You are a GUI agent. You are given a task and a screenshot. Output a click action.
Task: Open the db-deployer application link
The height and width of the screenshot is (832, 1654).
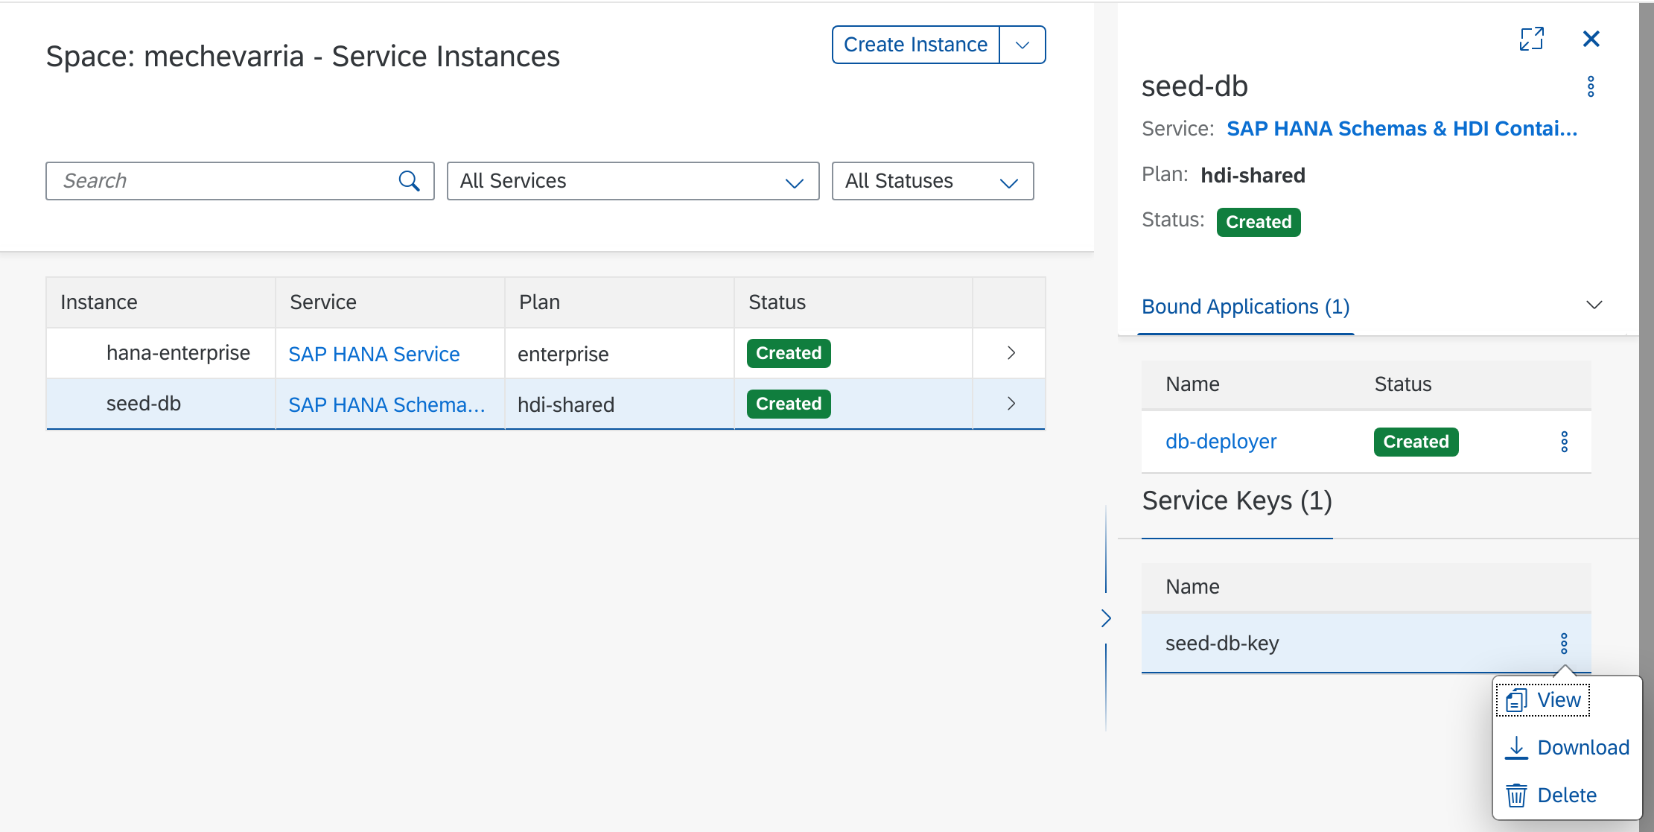click(1221, 442)
